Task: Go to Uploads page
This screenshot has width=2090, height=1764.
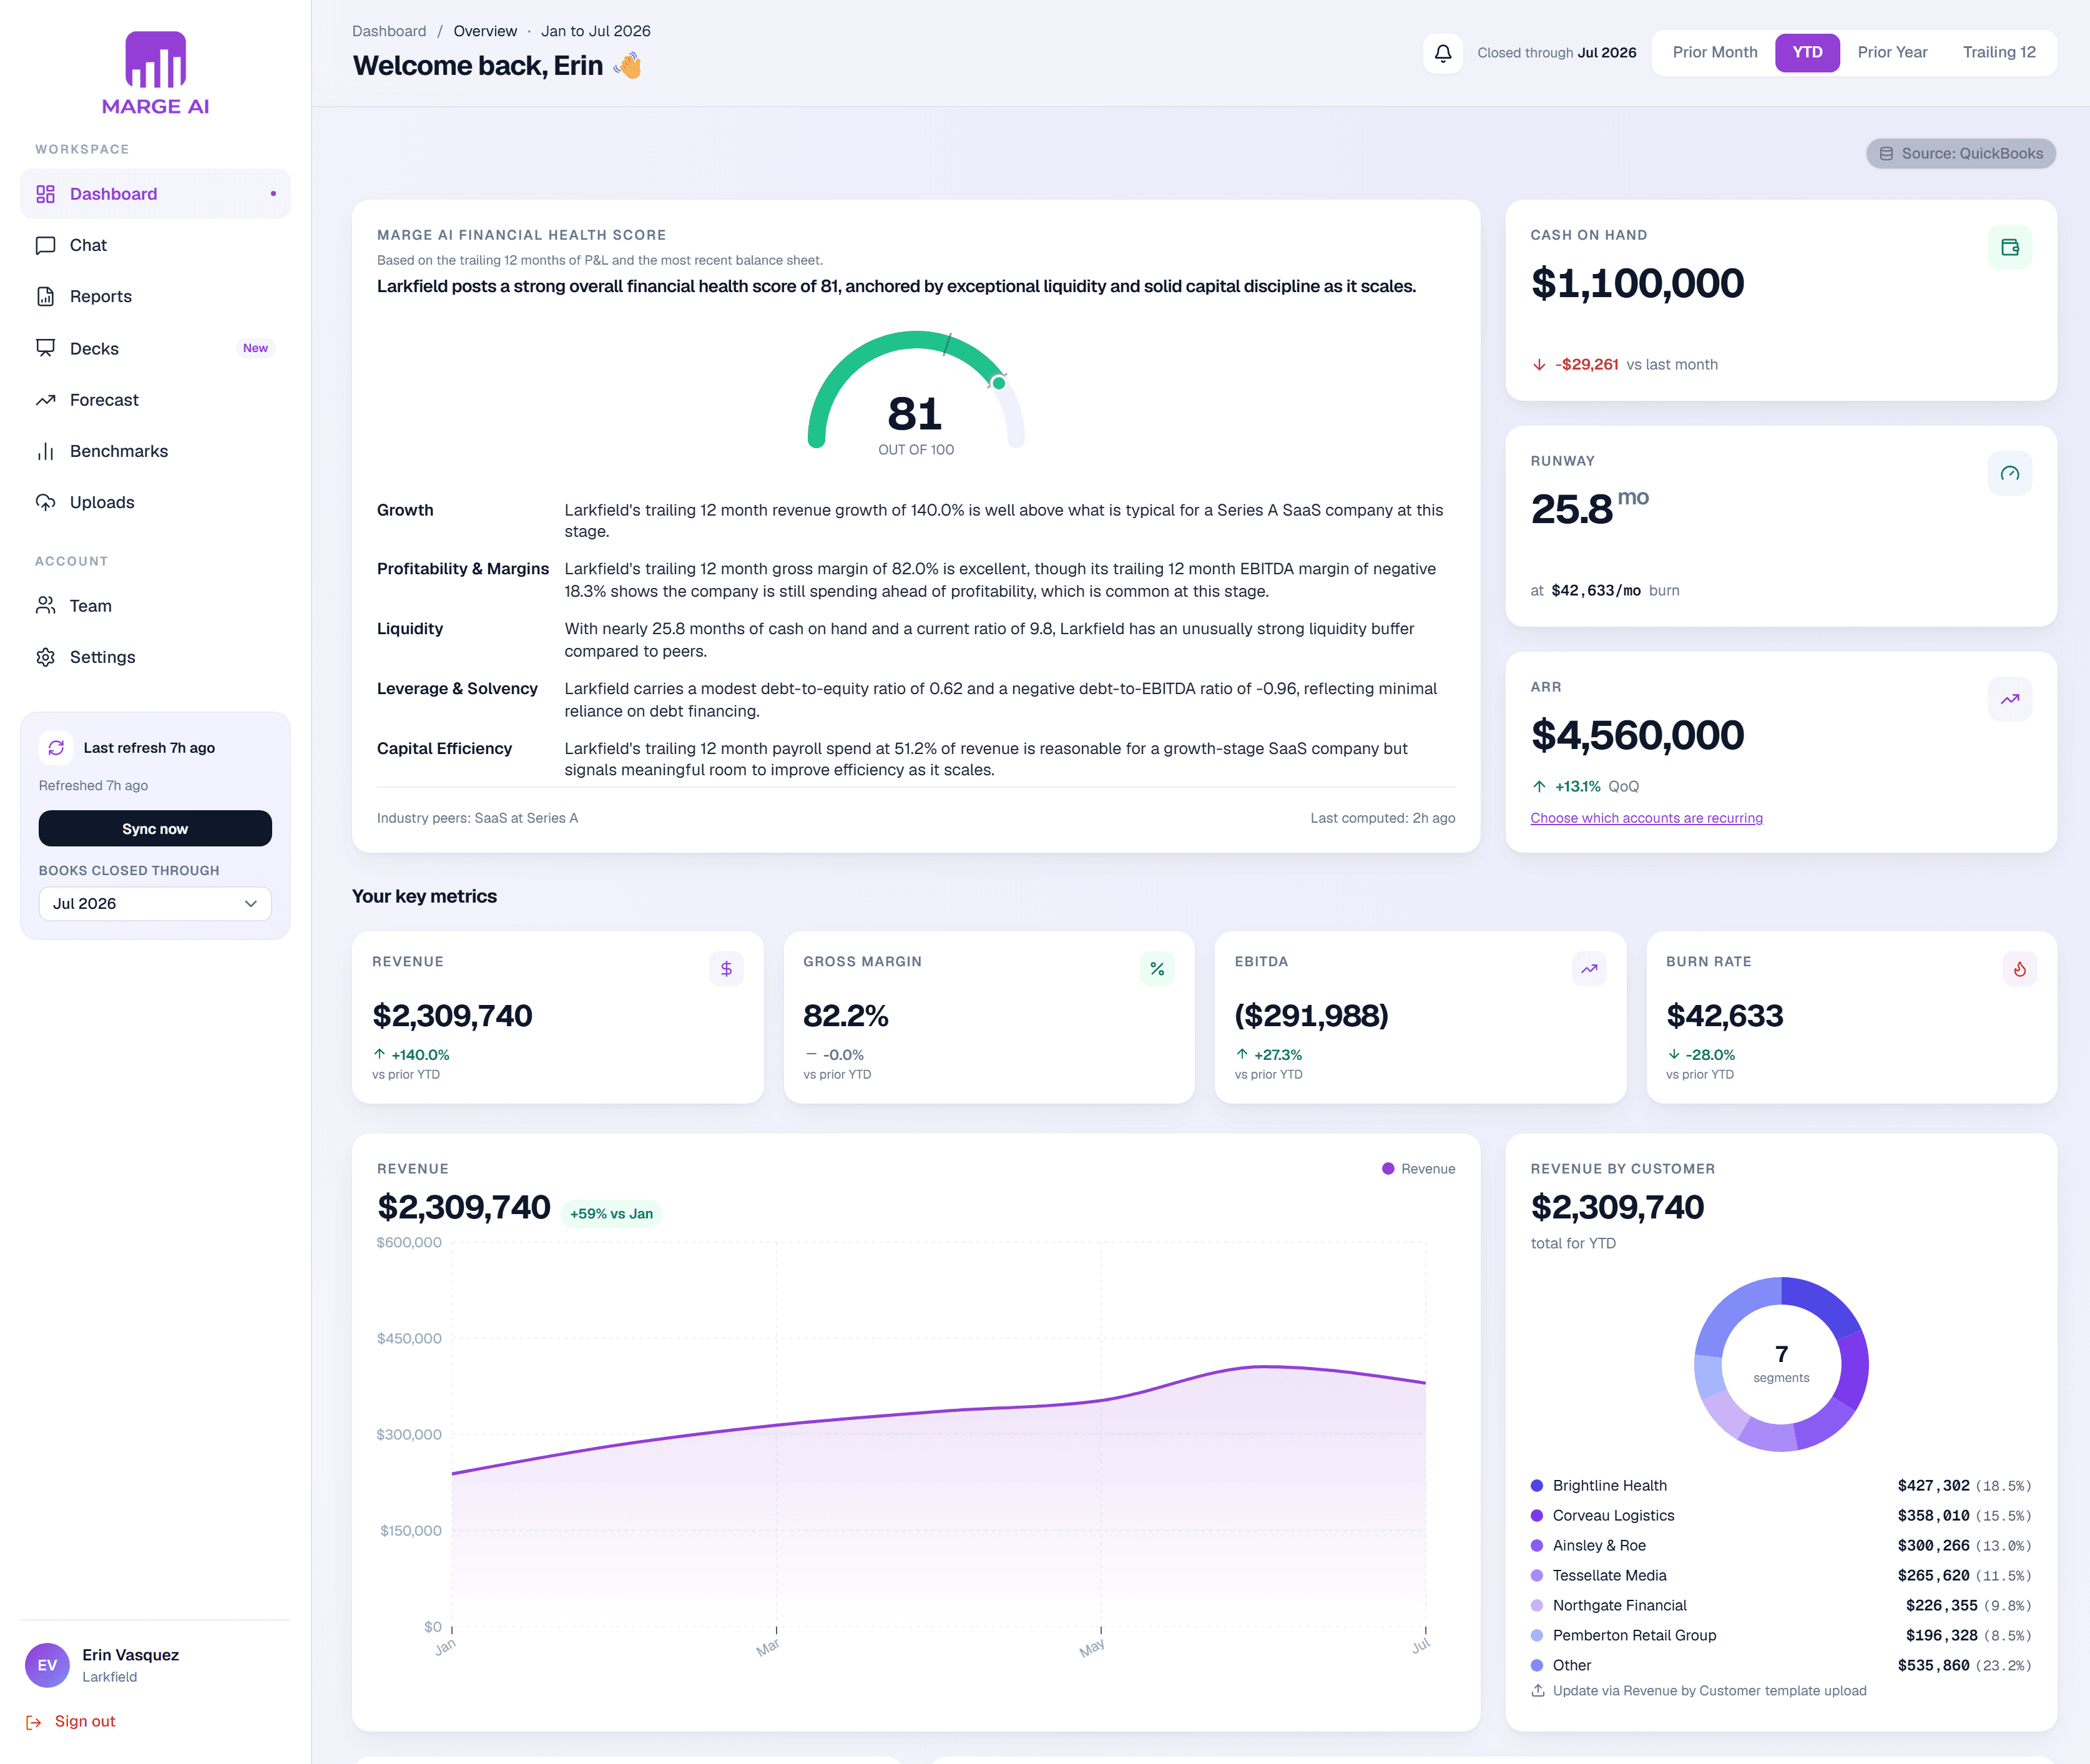Action: coord(155,502)
